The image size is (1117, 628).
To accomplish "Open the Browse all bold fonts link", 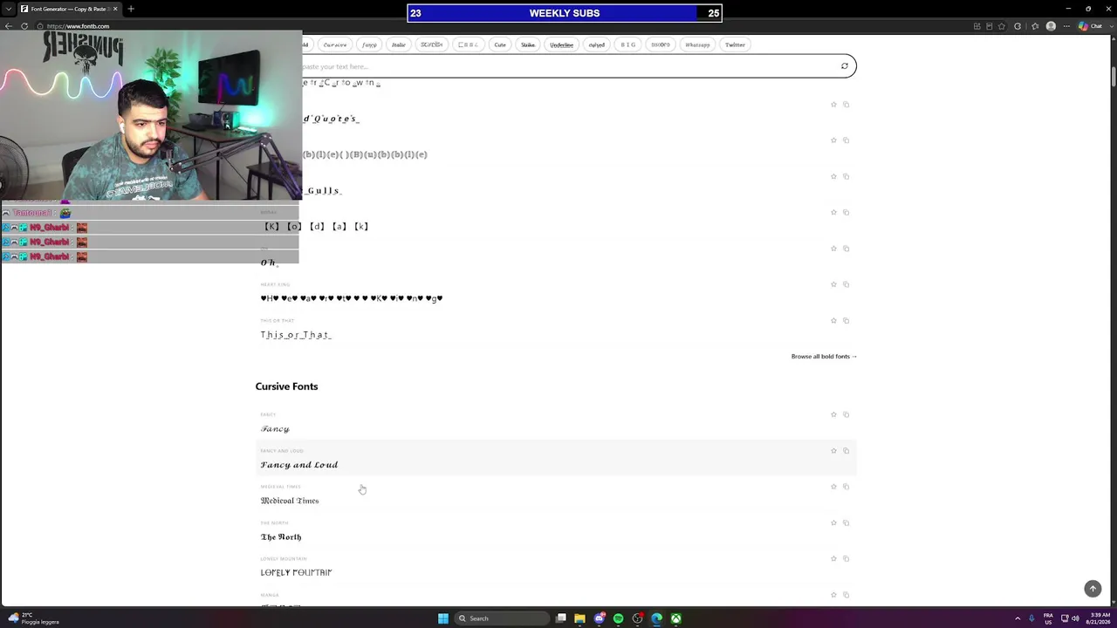I will pos(824,356).
